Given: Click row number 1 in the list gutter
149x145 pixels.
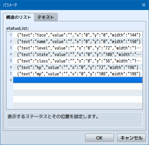Looking at the screenshot, I should pyautogui.click(x=11, y=35).
